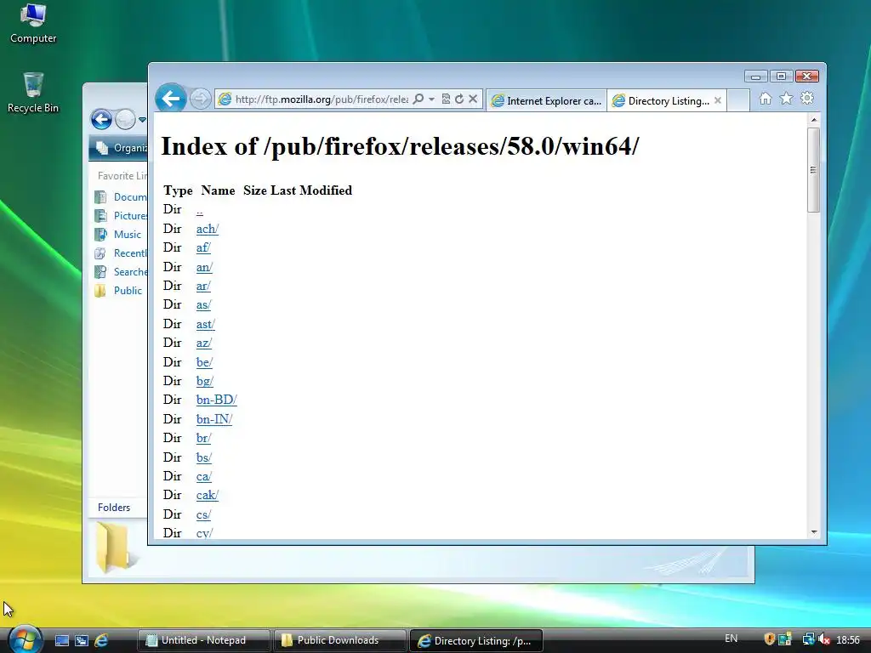
Task: Click the ftp.mozilla.org address field
Action: click(x=322, y=99)
